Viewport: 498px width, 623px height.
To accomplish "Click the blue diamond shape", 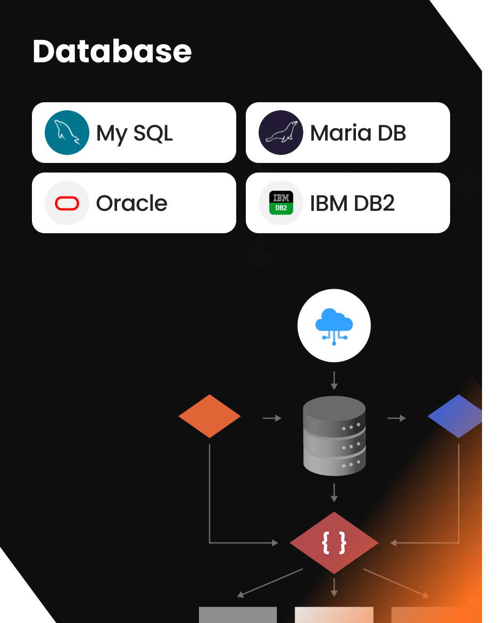I will [x=455, y=416].
